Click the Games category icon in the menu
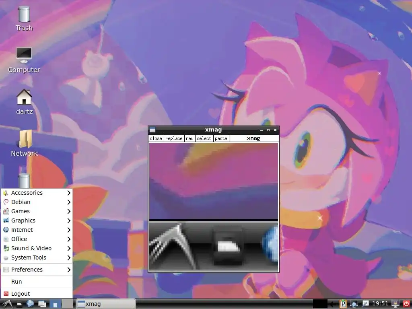 click(6, 211)
